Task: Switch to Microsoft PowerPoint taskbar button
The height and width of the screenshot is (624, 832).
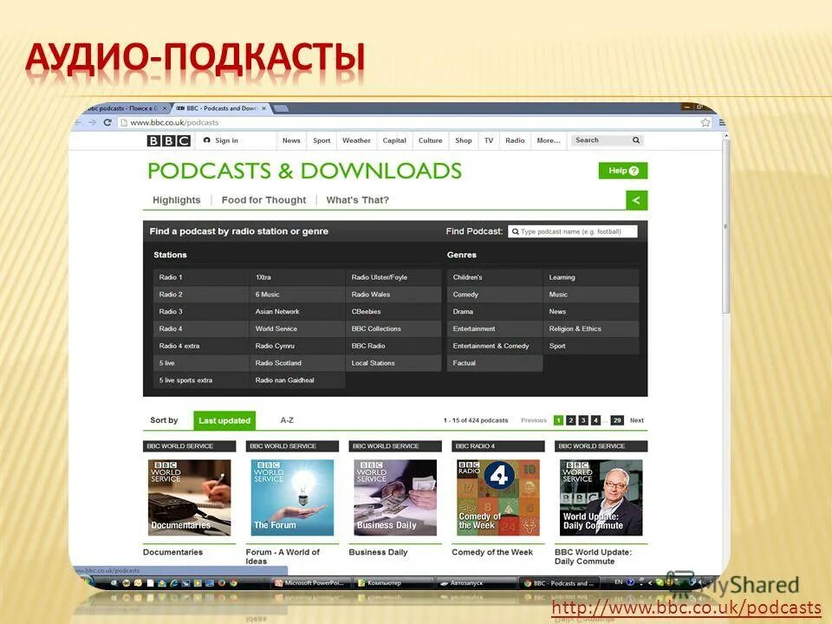Action: tap(309, 583)
